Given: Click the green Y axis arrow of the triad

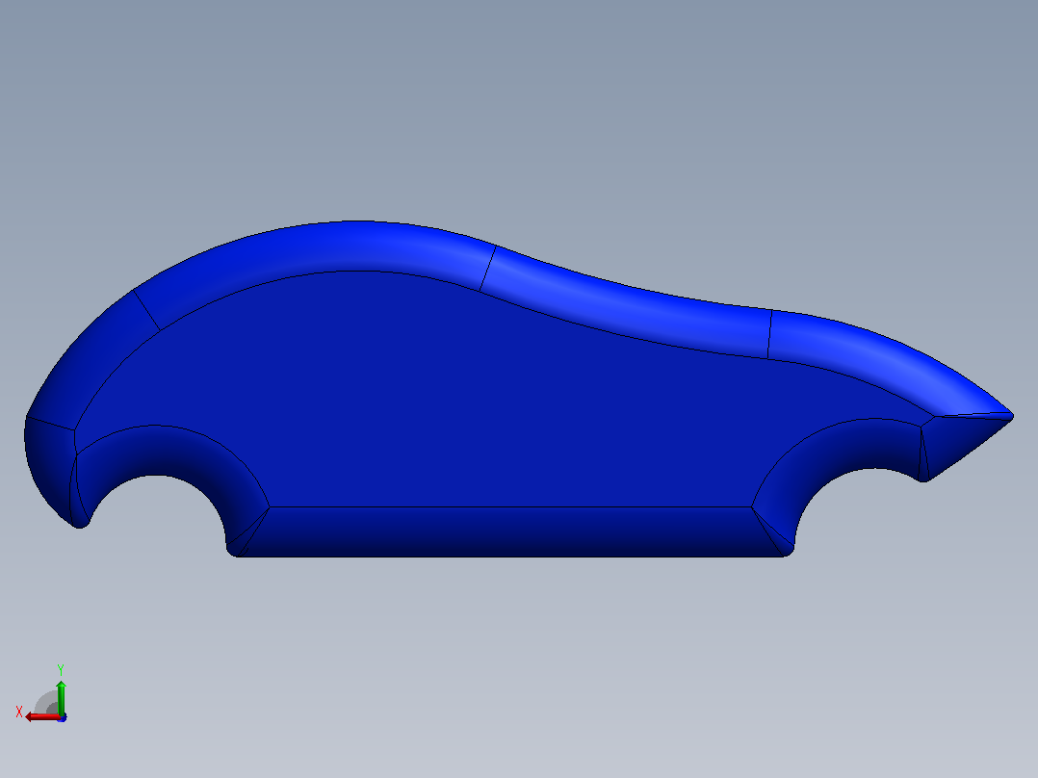Looking at the screenshot, I should point(61,698).
